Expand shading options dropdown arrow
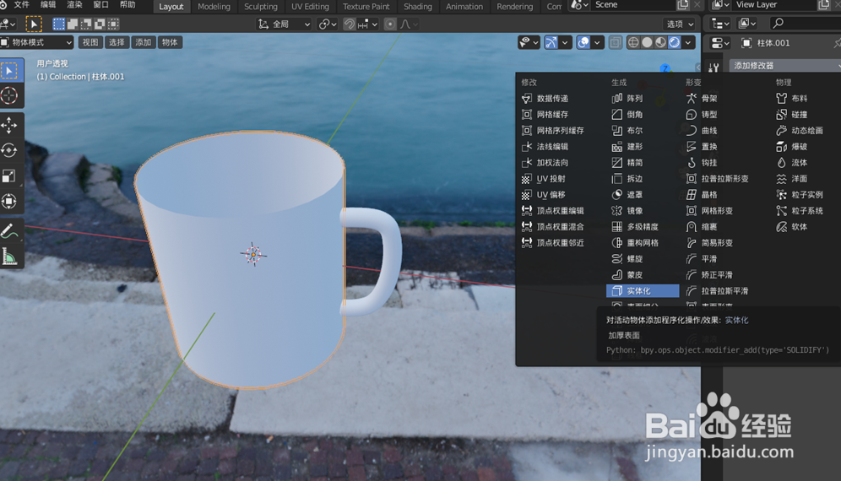 [x=689, y=42]
